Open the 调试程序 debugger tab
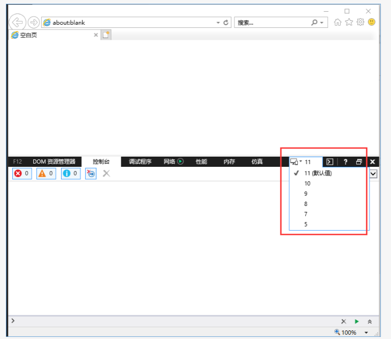This screenshot has width=391, height=339. click(x=140, y=161)
